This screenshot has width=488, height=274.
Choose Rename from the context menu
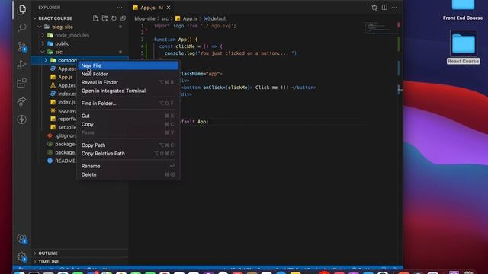pyautogui.click(x=128, y=166)
